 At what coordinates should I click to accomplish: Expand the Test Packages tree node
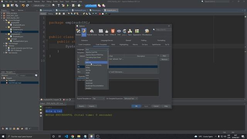(x=4, y=43)
